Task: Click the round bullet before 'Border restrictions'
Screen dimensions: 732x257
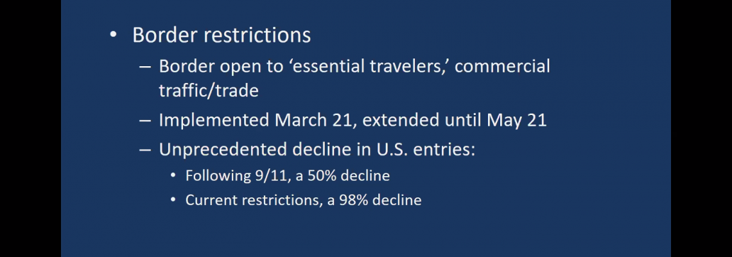Action: (x=114, y=35)
